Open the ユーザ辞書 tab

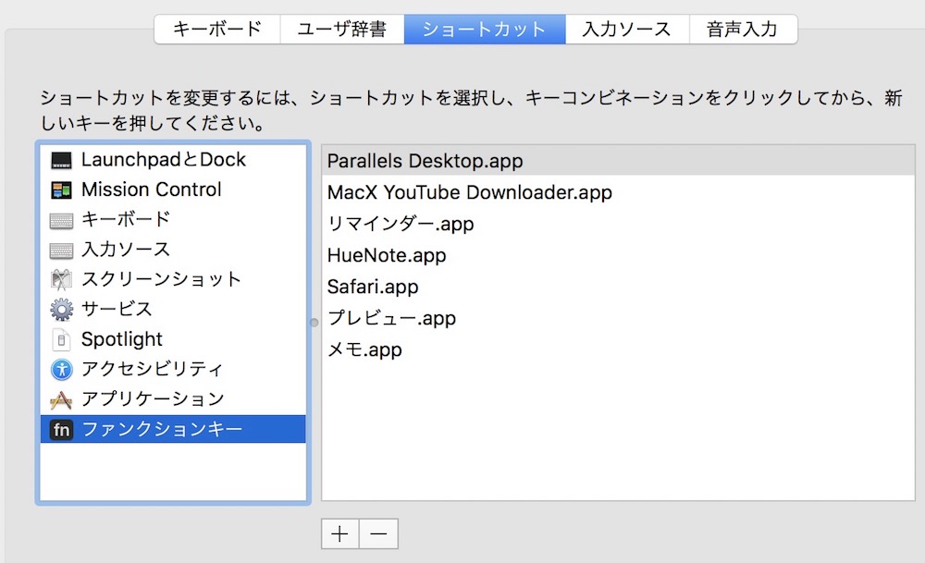(342, 29)
